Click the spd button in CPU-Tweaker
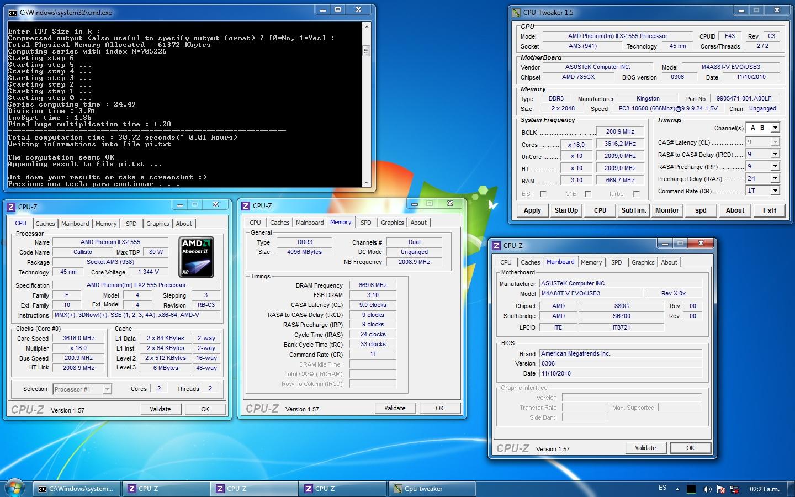Image resolution: width=795 pixels, height=497 pixels. (x=701, y=210)
